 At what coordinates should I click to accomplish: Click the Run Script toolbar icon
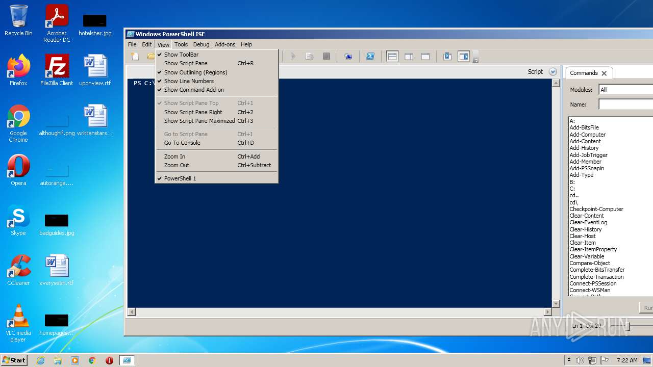pyautogui.click(x=293, y=57)
